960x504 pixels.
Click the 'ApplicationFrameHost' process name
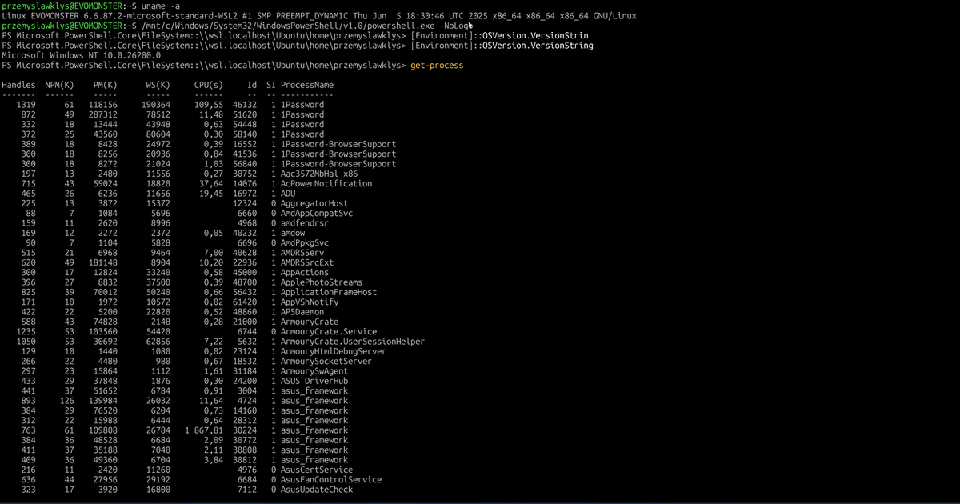329,292
